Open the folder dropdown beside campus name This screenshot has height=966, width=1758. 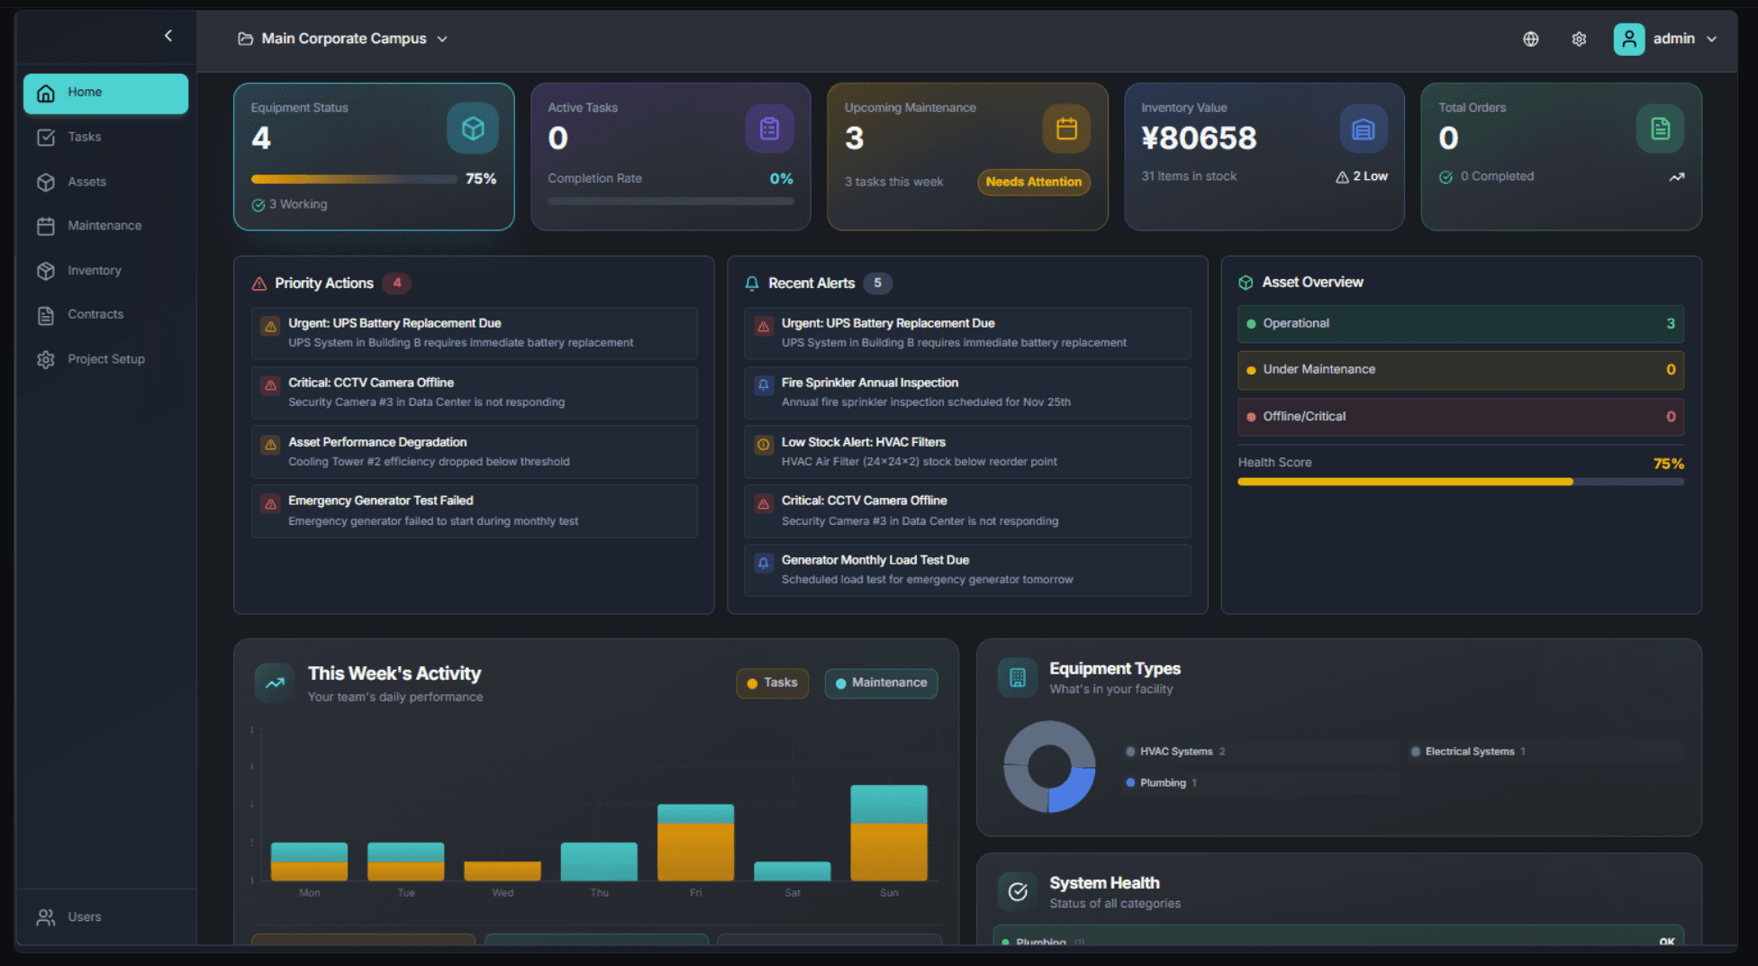441,39
